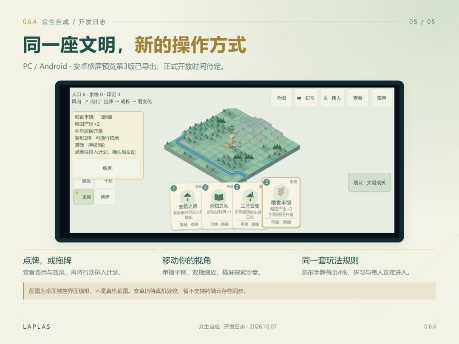
Task: Confirm with 确认 · 文明成长 button
Action: 370,183
